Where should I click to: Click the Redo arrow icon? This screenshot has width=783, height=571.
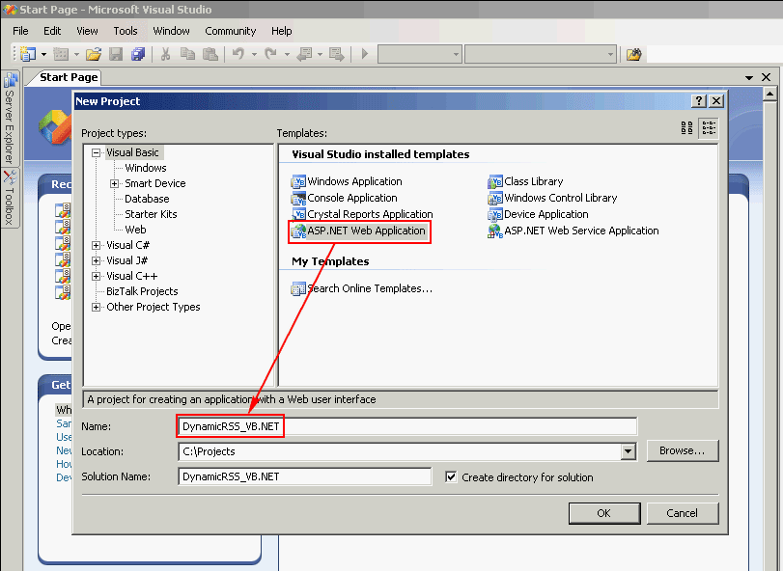click(271, 54)
